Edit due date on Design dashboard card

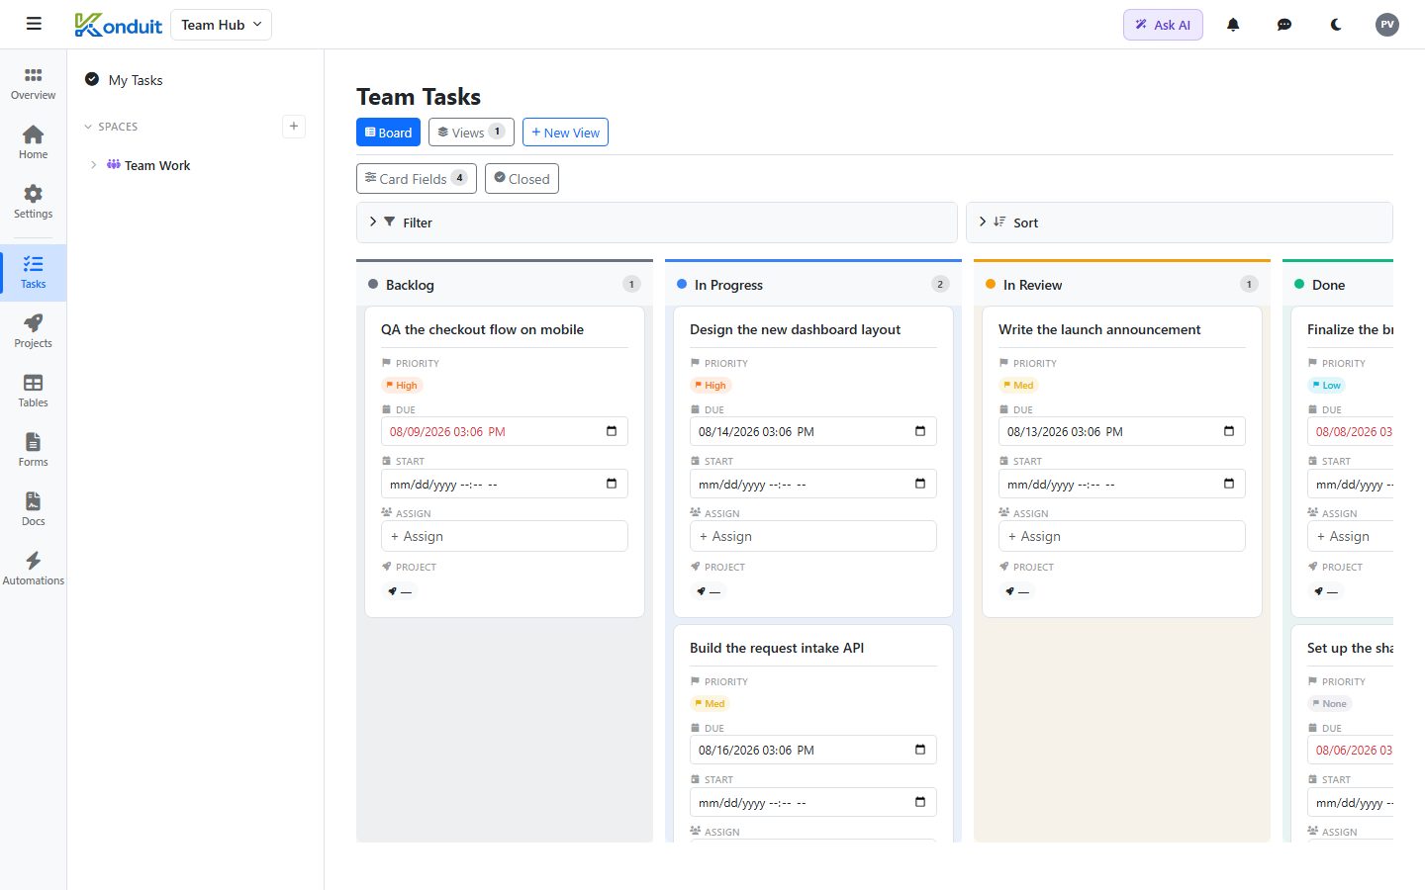click(x=813, y=431)
